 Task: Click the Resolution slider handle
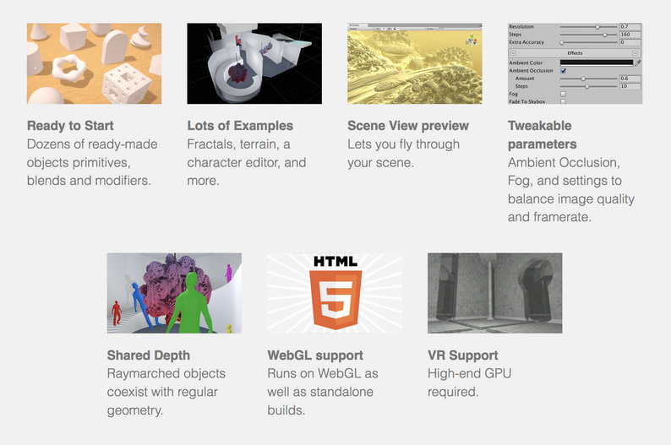tap(597, 27)
